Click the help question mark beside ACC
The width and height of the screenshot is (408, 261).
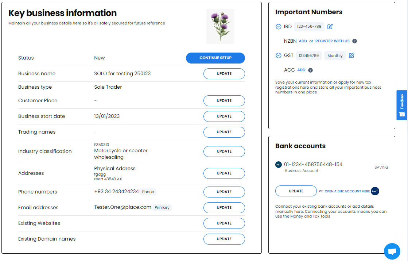pos(310,70)
